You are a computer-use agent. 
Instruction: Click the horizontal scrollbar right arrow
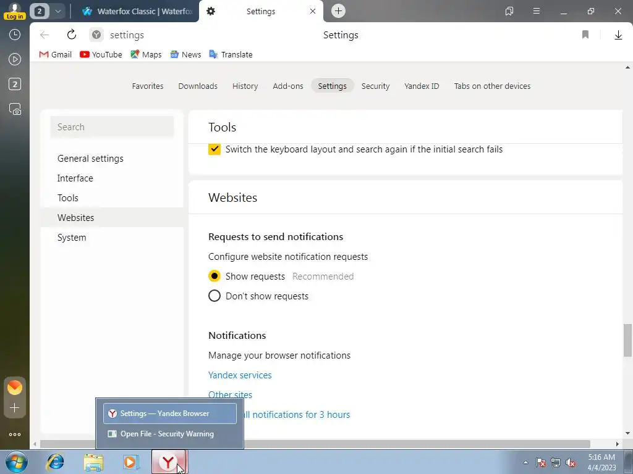click(618, 444)
